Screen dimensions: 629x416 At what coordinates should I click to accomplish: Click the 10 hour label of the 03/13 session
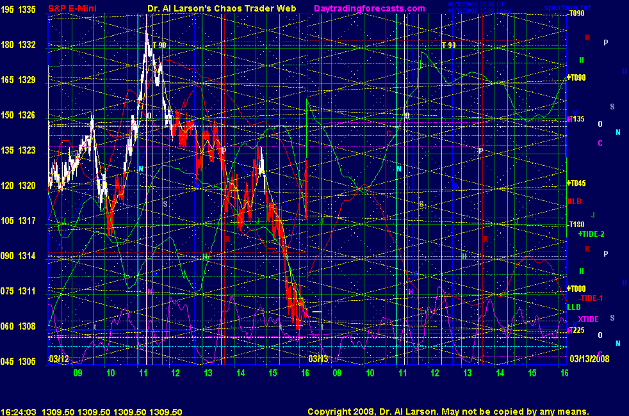(370, 373)
